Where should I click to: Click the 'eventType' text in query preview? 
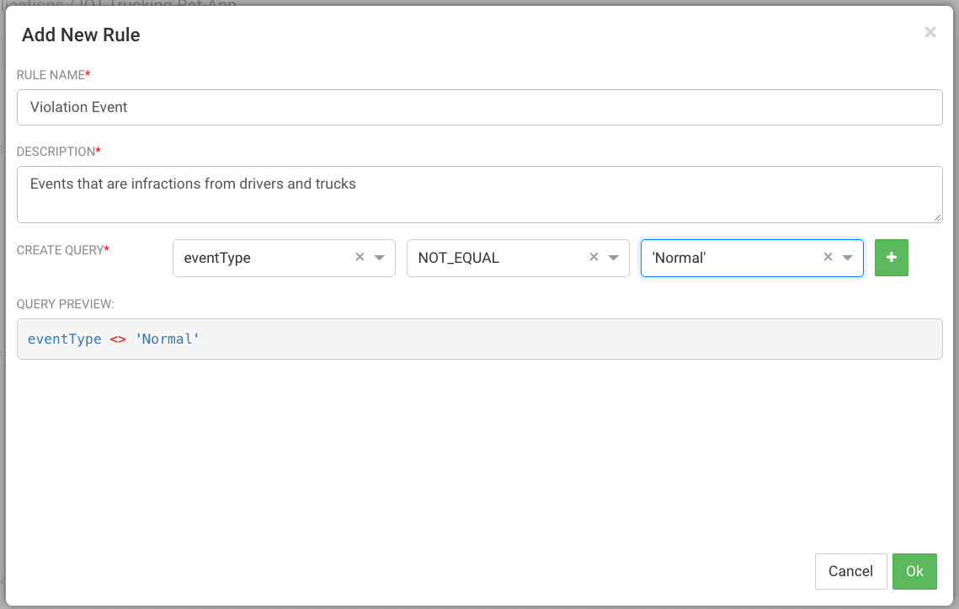coord(65,339)
